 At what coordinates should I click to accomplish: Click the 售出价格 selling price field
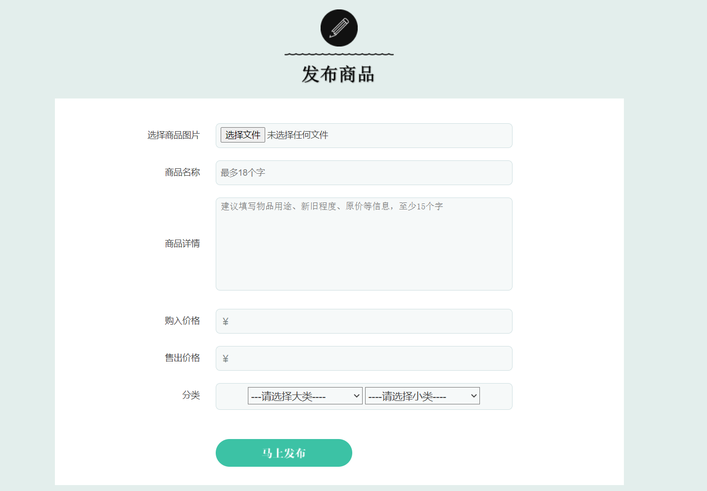(364, 358)
